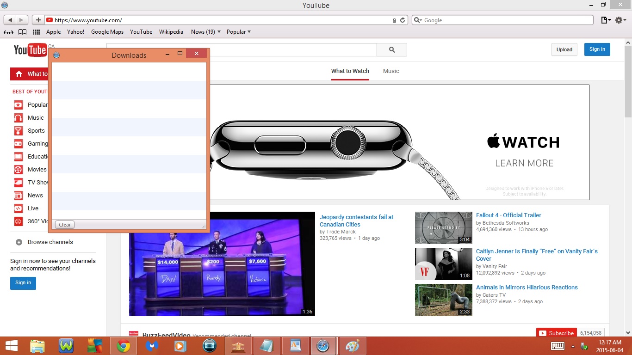
Task: Open File Explorer from the taskbar
Action: click(37, 346)
